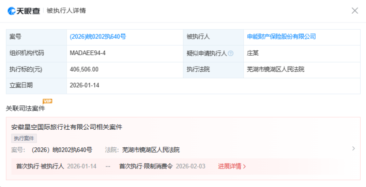Screen dimensions: 366x187
Task: Close the 被执行人详情 dialog
Action: (x=355, y=11)
